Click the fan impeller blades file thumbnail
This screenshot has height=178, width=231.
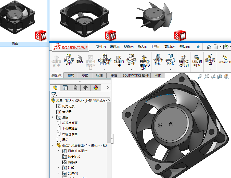pos(154,17)
